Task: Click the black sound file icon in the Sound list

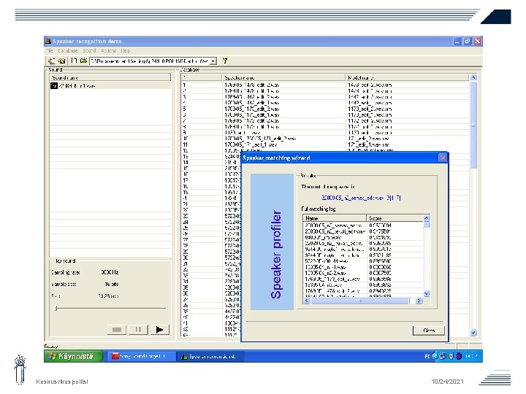Action: [x=54, y=86]
